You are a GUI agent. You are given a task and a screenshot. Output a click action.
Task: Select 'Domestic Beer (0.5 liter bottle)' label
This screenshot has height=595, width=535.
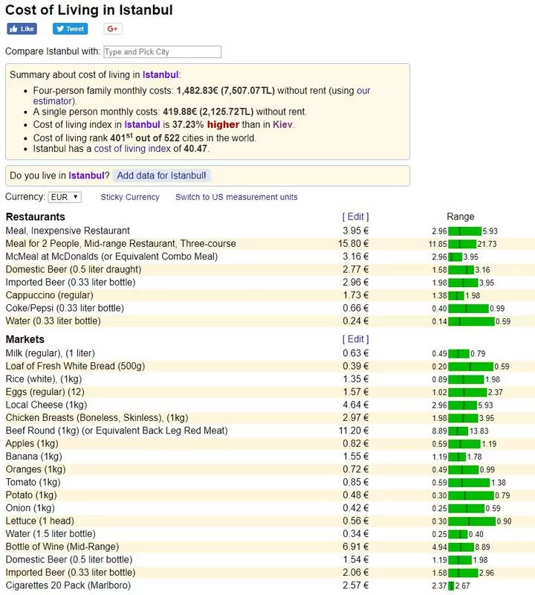pyautogui.click(x=69, y=560)
